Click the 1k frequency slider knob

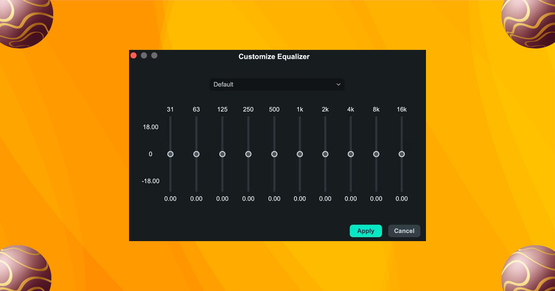tap(300, 154)
